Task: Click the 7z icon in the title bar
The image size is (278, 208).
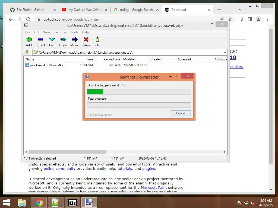Action: (x=26, y=25)
